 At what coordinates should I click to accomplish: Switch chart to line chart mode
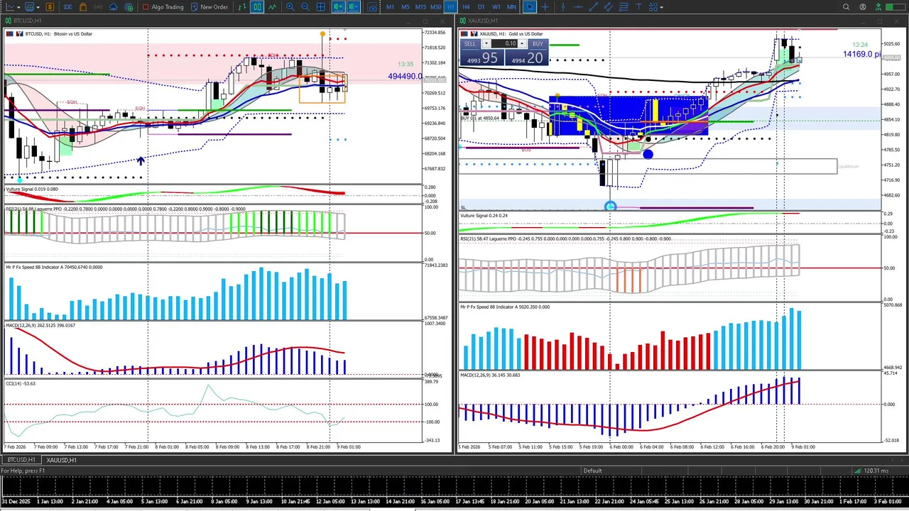(272, 7)
